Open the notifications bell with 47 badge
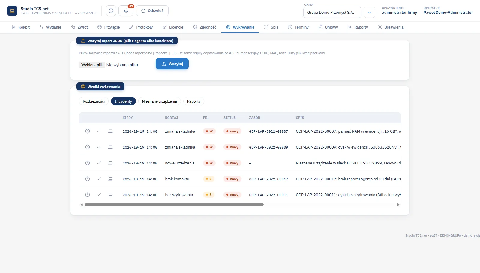This screenshot has height=273, width=480. (126, 11)
